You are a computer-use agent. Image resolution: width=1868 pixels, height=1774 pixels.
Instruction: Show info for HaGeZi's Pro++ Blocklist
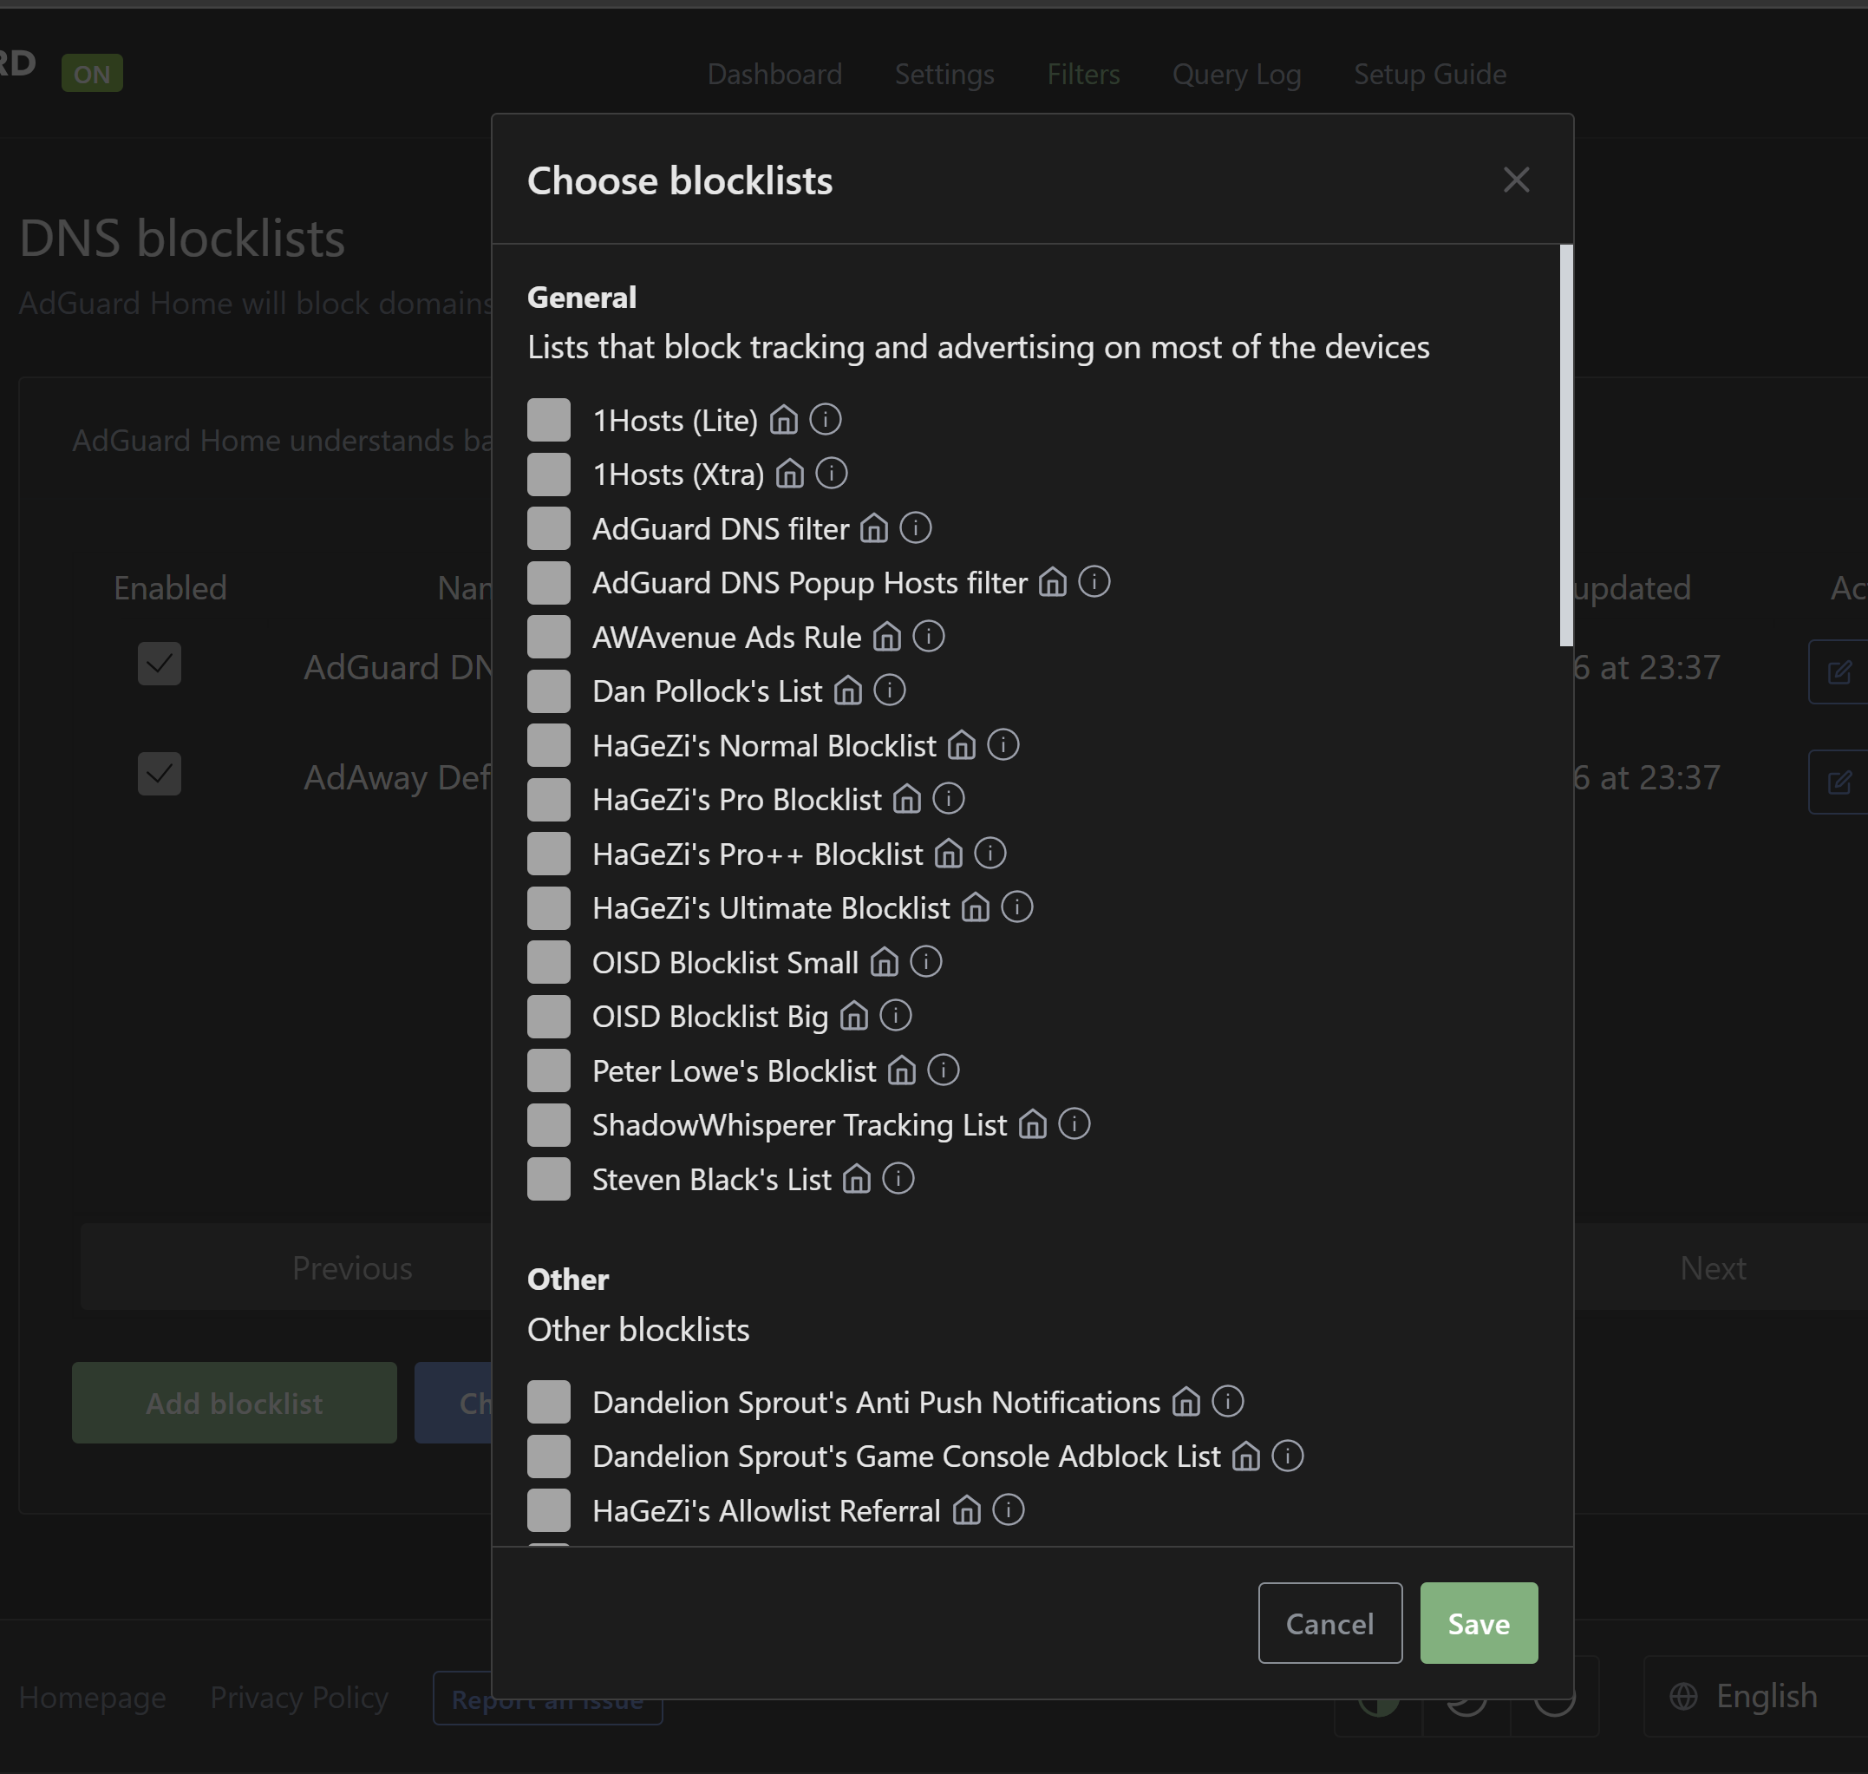990,854
